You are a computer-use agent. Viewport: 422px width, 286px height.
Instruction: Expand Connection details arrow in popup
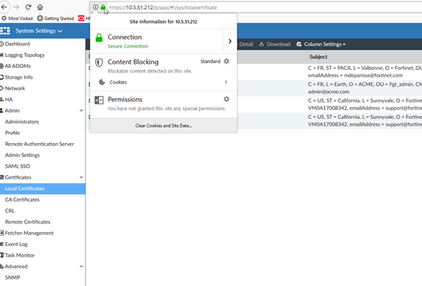click(230, 41)
